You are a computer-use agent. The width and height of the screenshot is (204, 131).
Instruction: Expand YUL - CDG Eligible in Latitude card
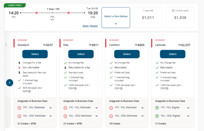coord(188,116)
